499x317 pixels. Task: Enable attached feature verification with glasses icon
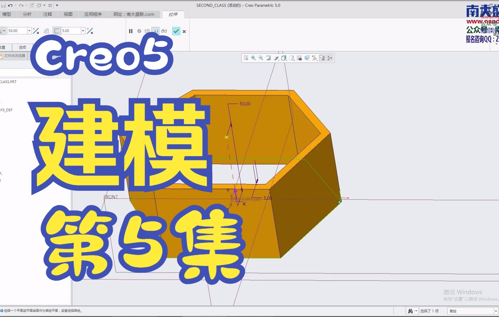coord(164,31)
